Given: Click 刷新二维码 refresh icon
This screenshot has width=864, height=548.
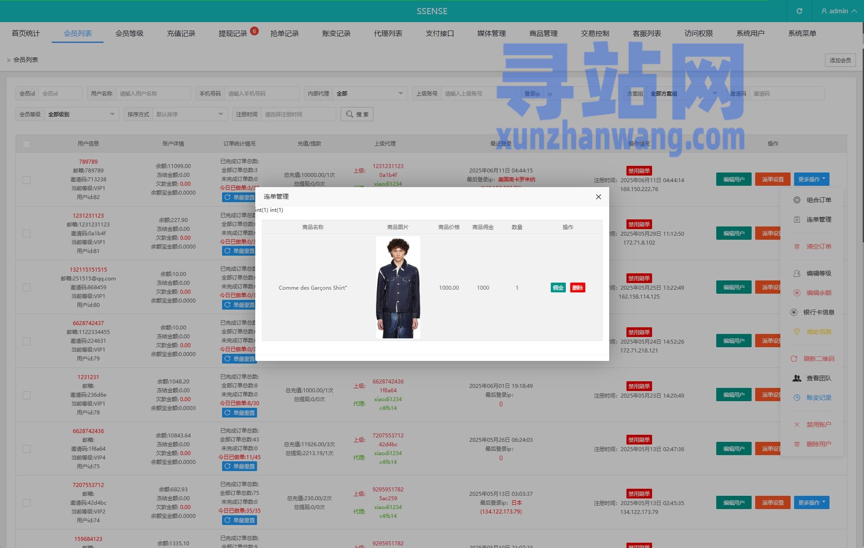Looking at the screenshot, I should click(794, 359).
